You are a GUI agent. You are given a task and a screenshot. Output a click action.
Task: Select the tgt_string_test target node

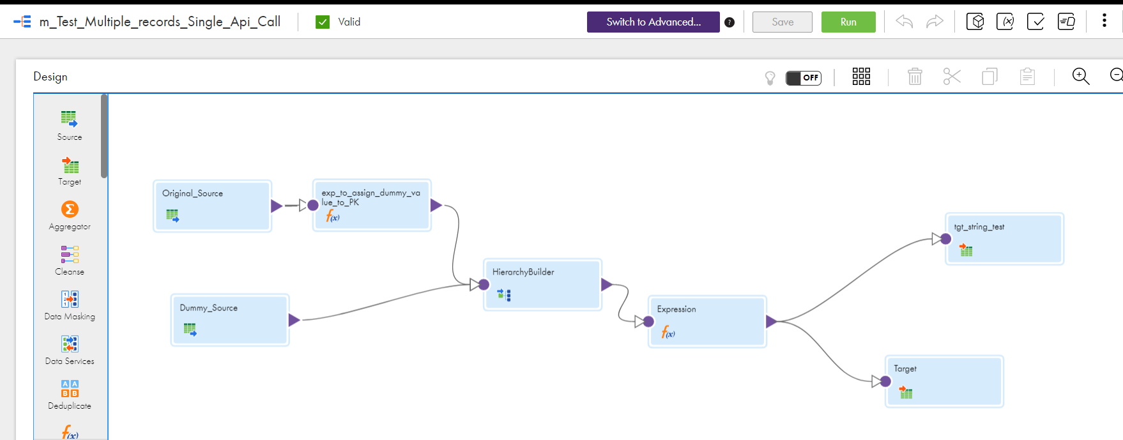pyautogui.click(x=1004, y=239)
